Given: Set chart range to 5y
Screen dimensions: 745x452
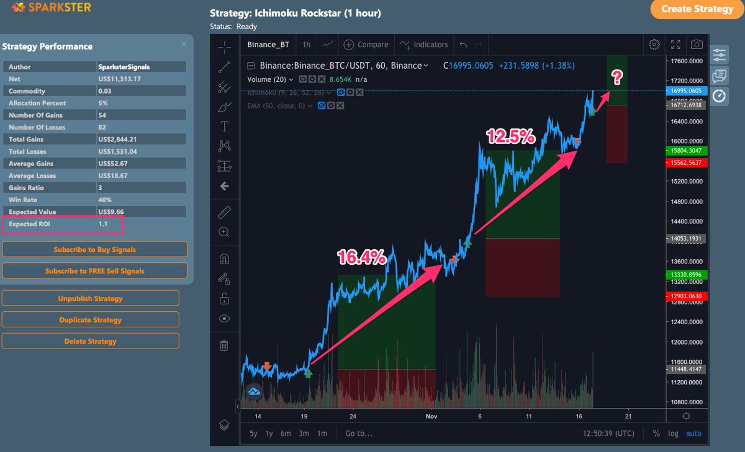Looking at the screenshot, I should click(253, 433).
